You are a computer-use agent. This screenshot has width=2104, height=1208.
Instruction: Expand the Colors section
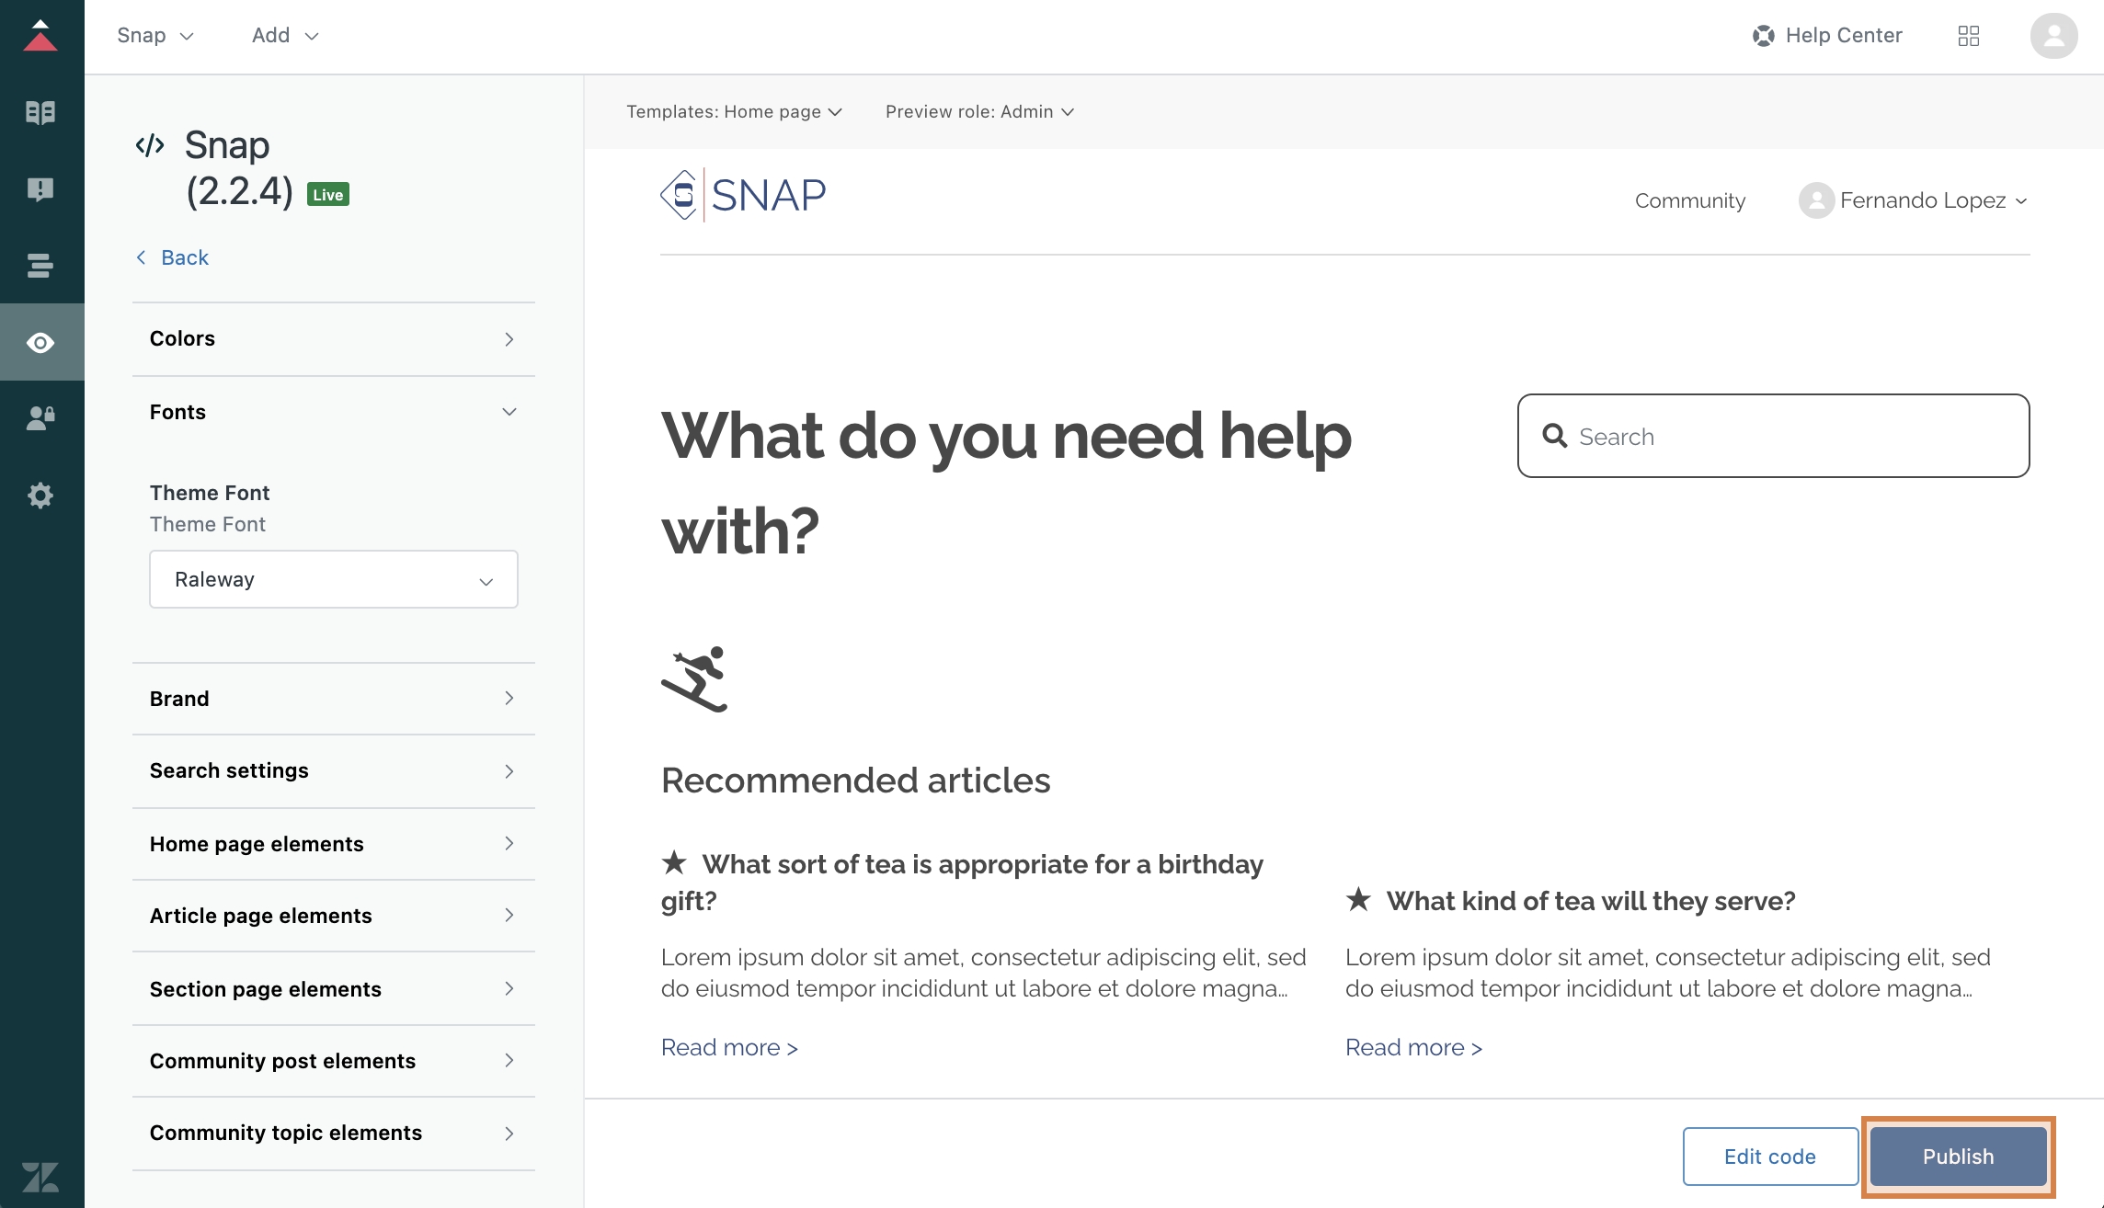click(x=333, y=339)
